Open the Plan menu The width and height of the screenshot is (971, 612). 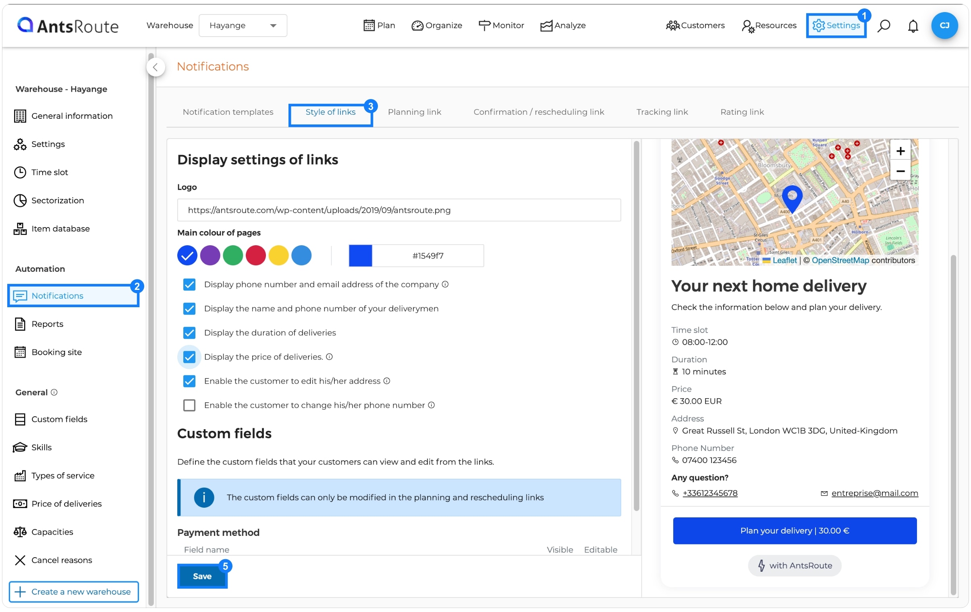click(x=379, y=25)
